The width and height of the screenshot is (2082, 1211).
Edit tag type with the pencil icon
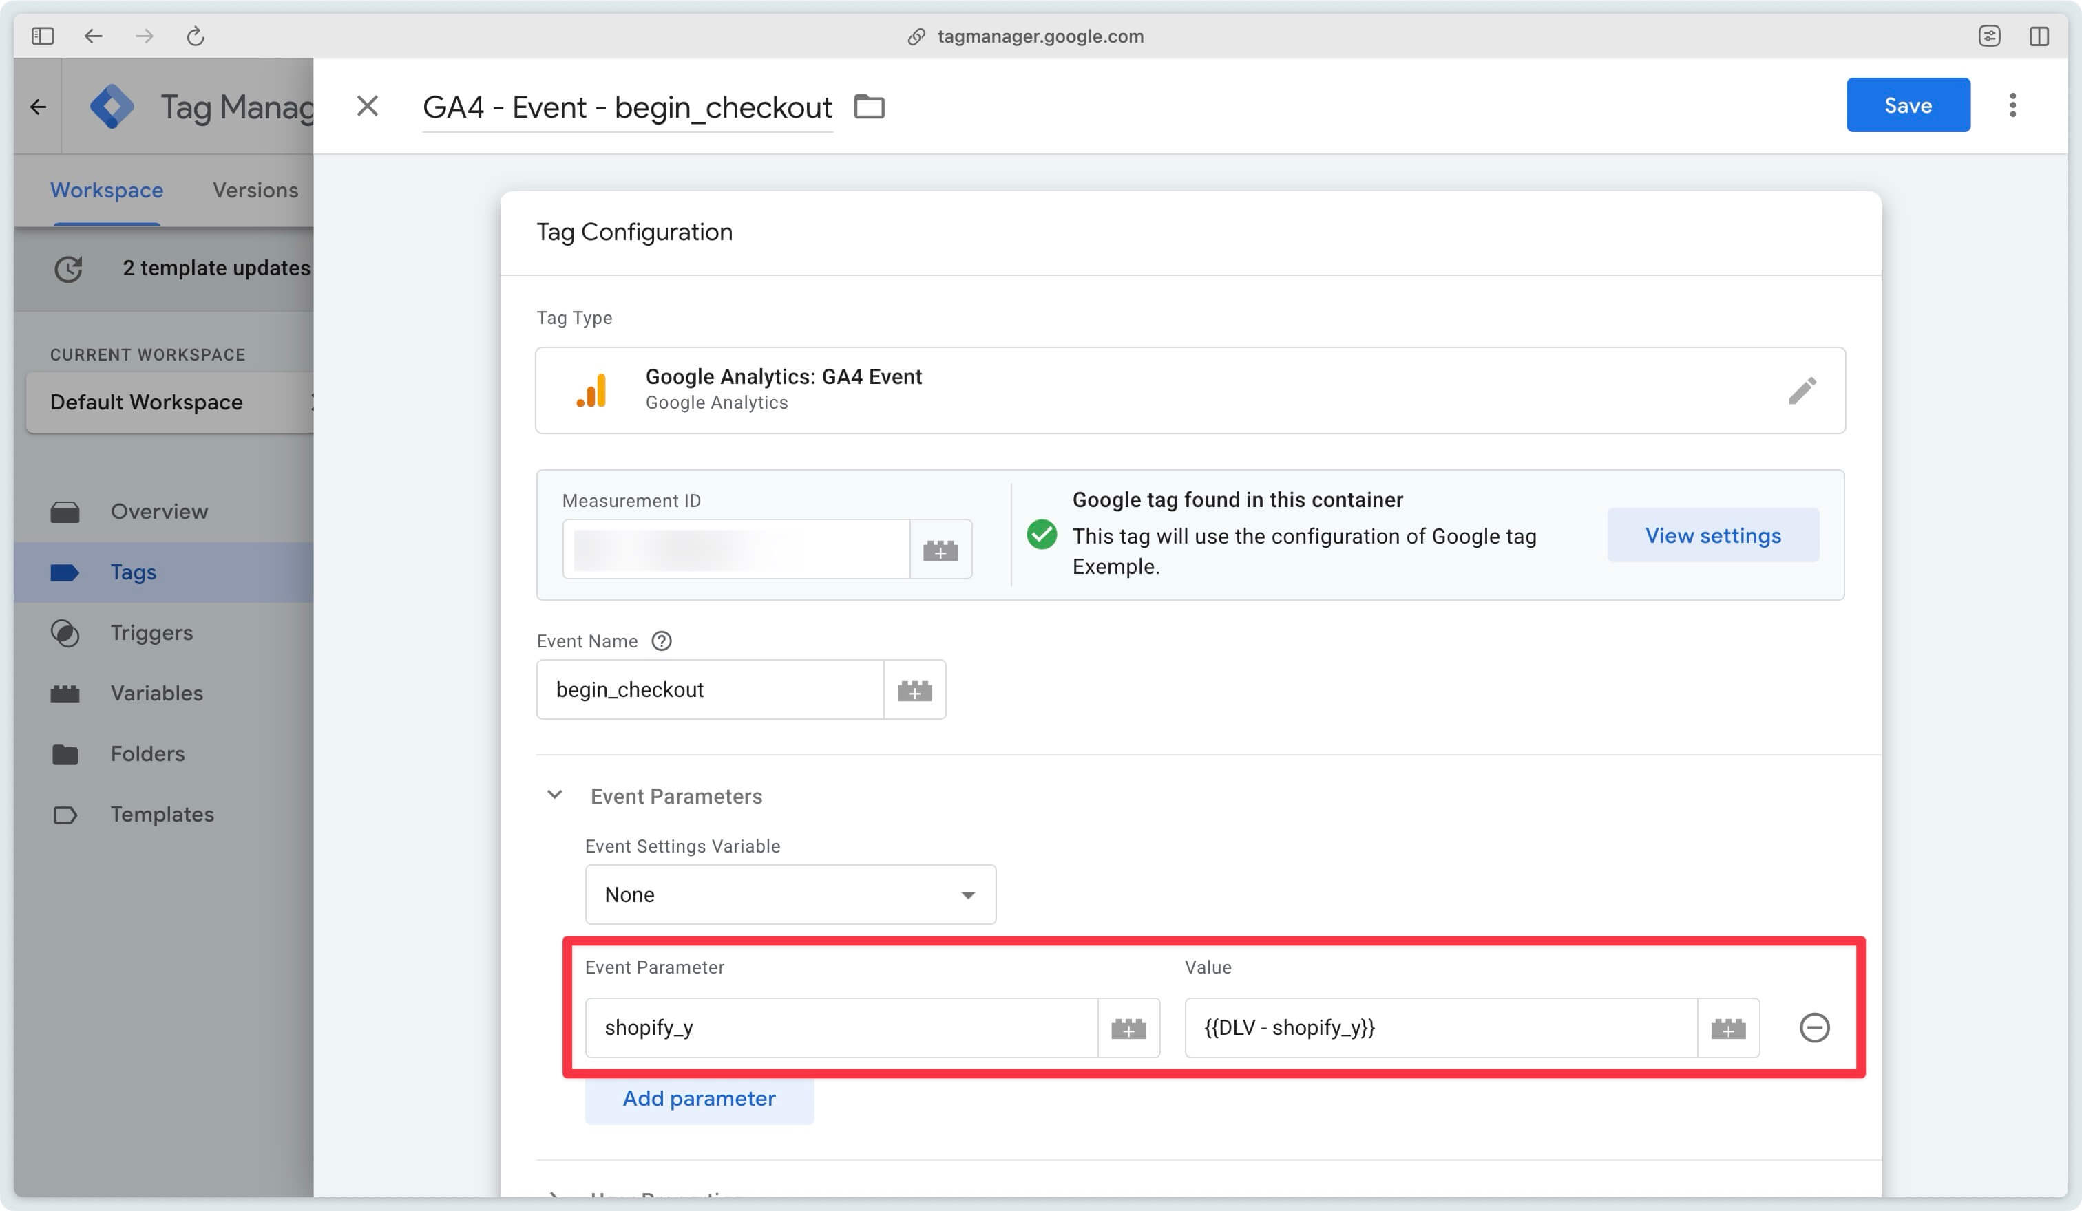pos(1802,390)
